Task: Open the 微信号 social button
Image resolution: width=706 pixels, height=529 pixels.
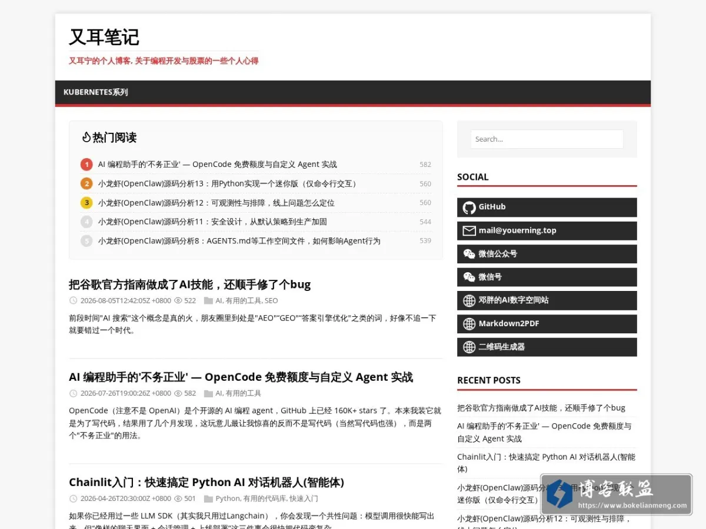Action: pos(547,277)
